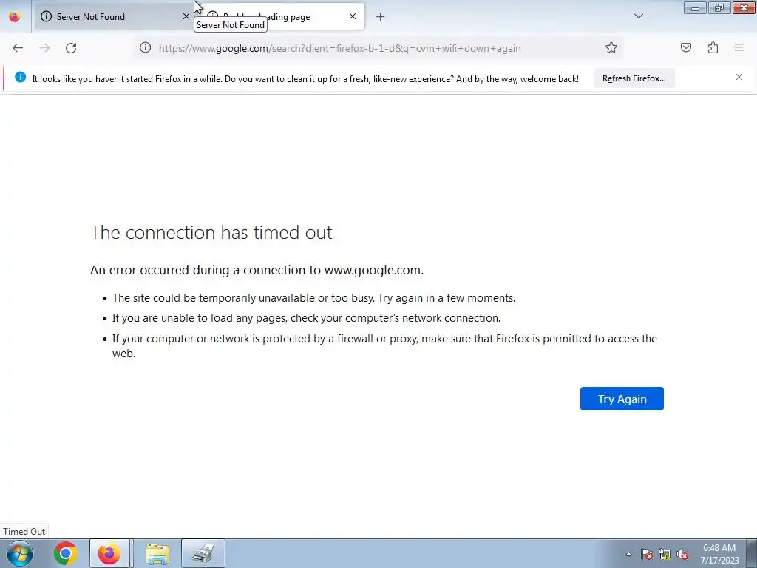Go back to the previous page
Image resolution: width=757 pixels, height=568 pixels.
pos(18,48)
